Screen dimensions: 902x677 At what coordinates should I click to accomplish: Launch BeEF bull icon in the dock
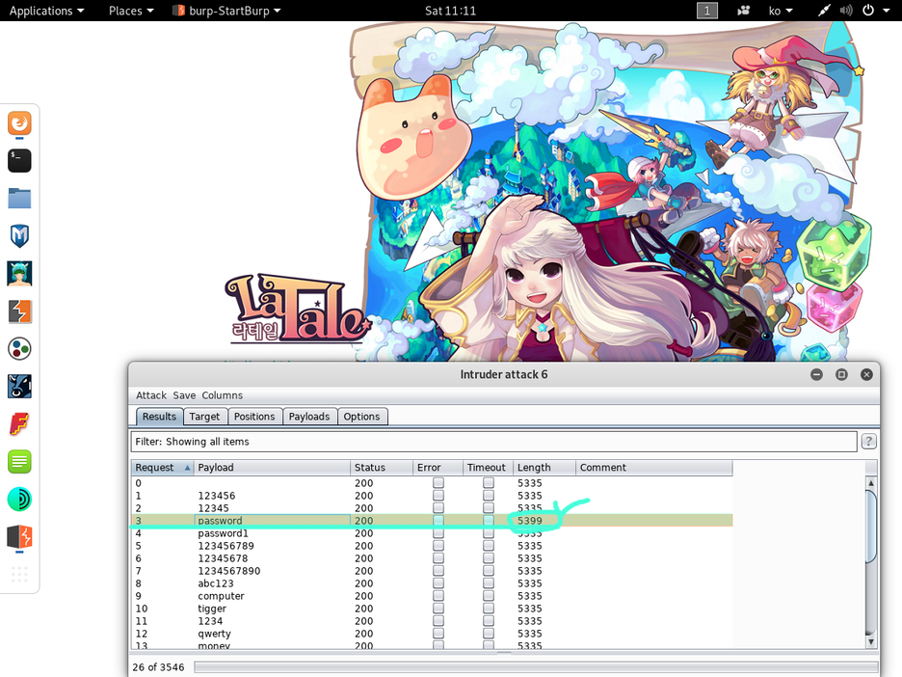click(x=19, y=387)
